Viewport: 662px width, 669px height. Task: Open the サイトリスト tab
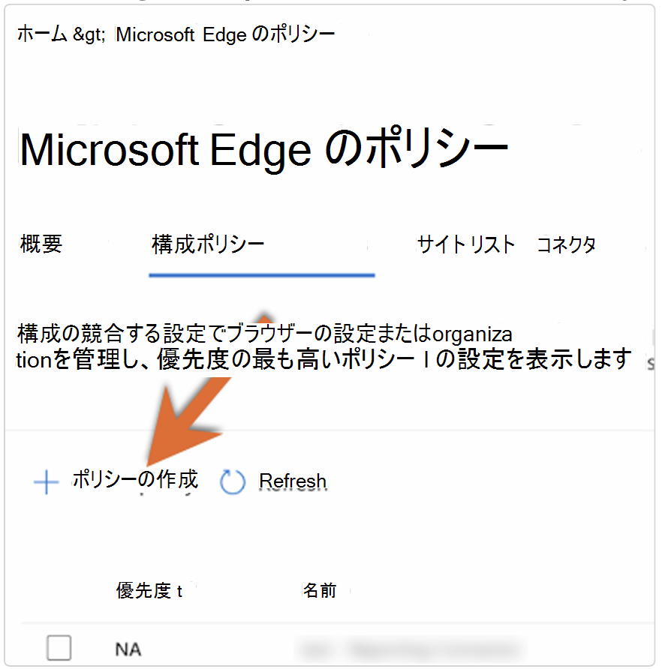(x=465, y=244)
